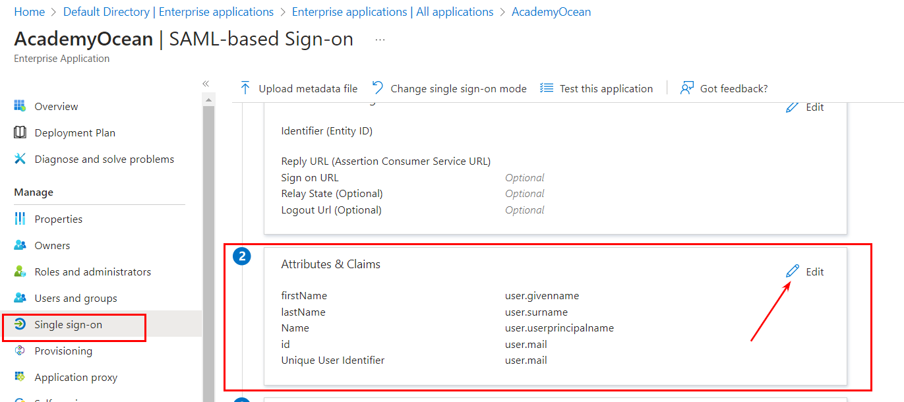Open Provisioning in the sidebar
Viewport: 904px width, 402px height.
coord(63,351)
